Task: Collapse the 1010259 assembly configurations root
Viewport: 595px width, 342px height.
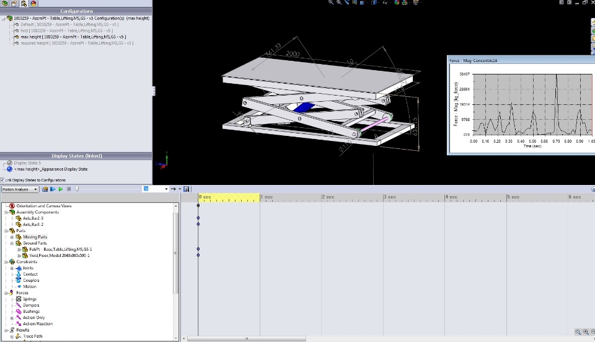Action: 4,18
